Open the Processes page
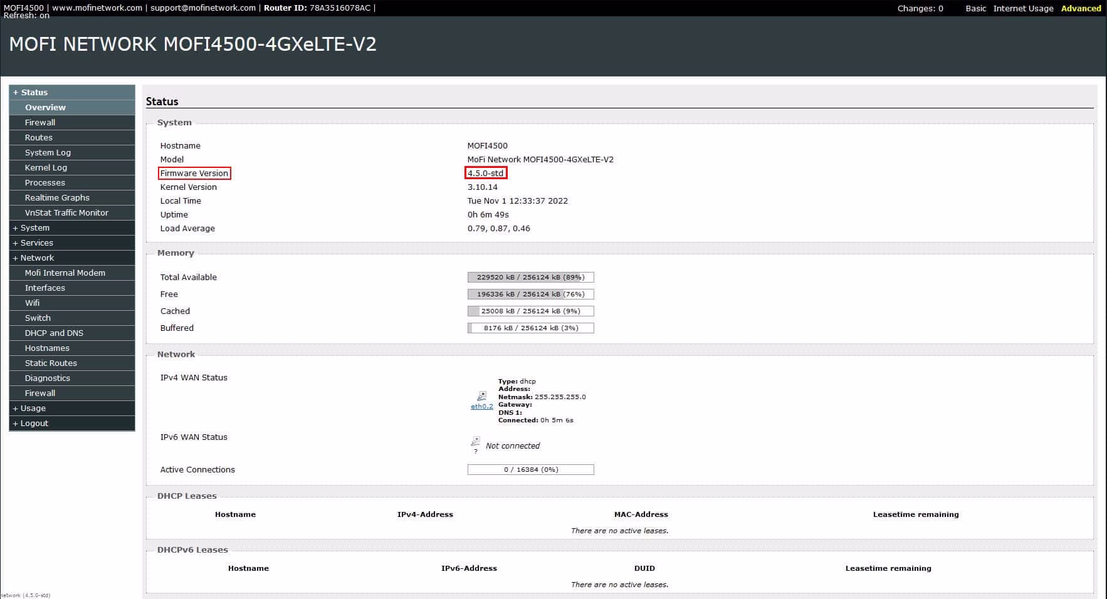 point(72,182)
